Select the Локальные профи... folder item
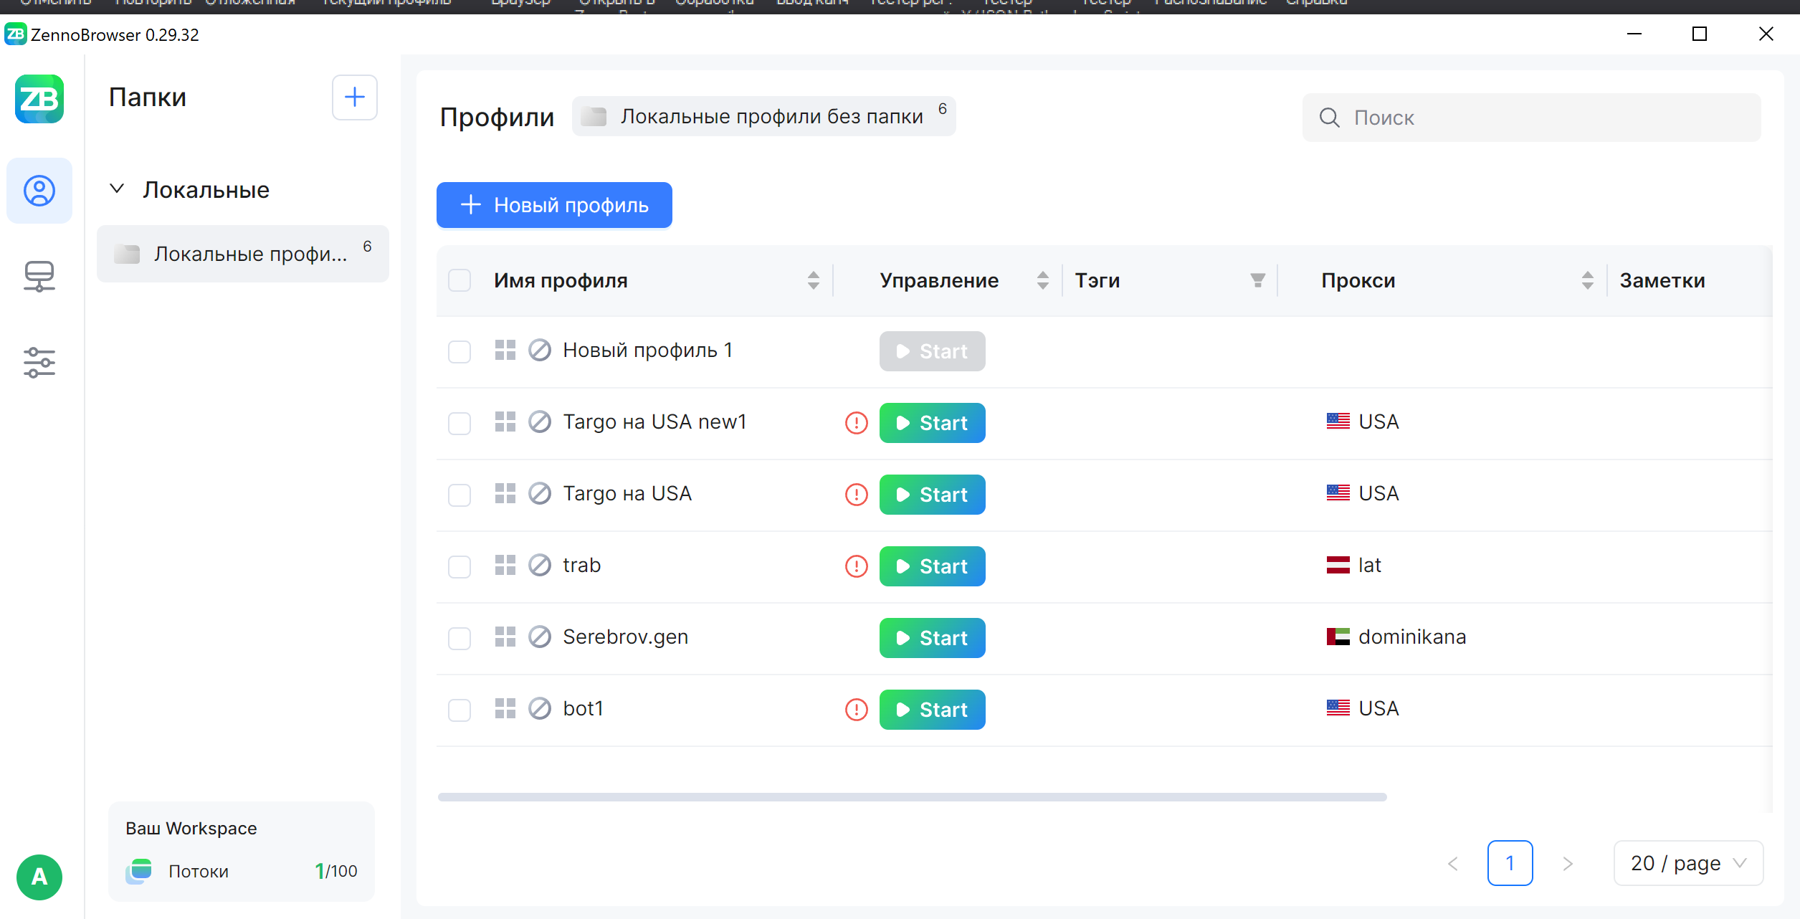This screenshot has height=919, width=1800. coord(242,254)
